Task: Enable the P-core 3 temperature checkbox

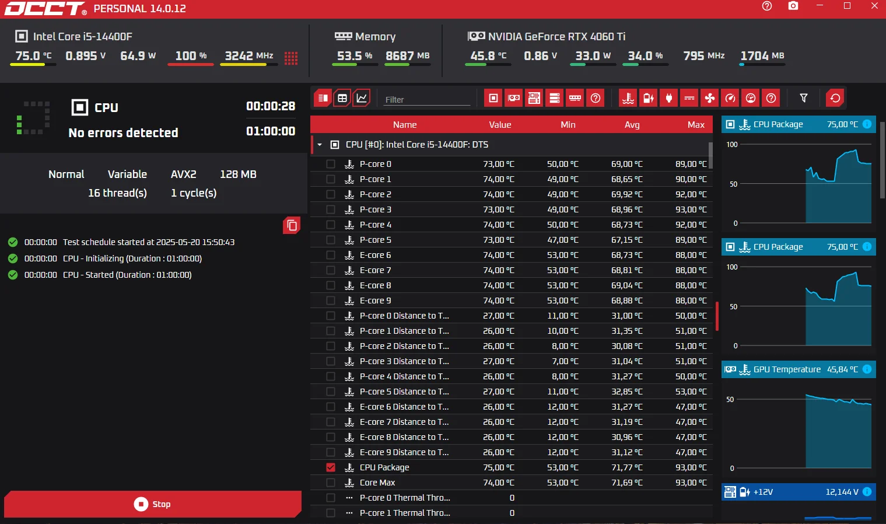Action: 331,209
